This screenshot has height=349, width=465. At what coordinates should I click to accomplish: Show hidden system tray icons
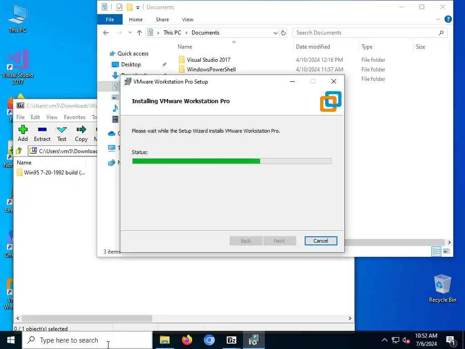tap(384, 340)
